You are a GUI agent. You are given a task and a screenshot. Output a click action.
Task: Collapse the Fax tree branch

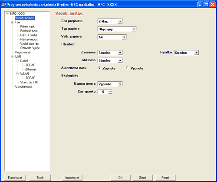(x=12, y=23)
